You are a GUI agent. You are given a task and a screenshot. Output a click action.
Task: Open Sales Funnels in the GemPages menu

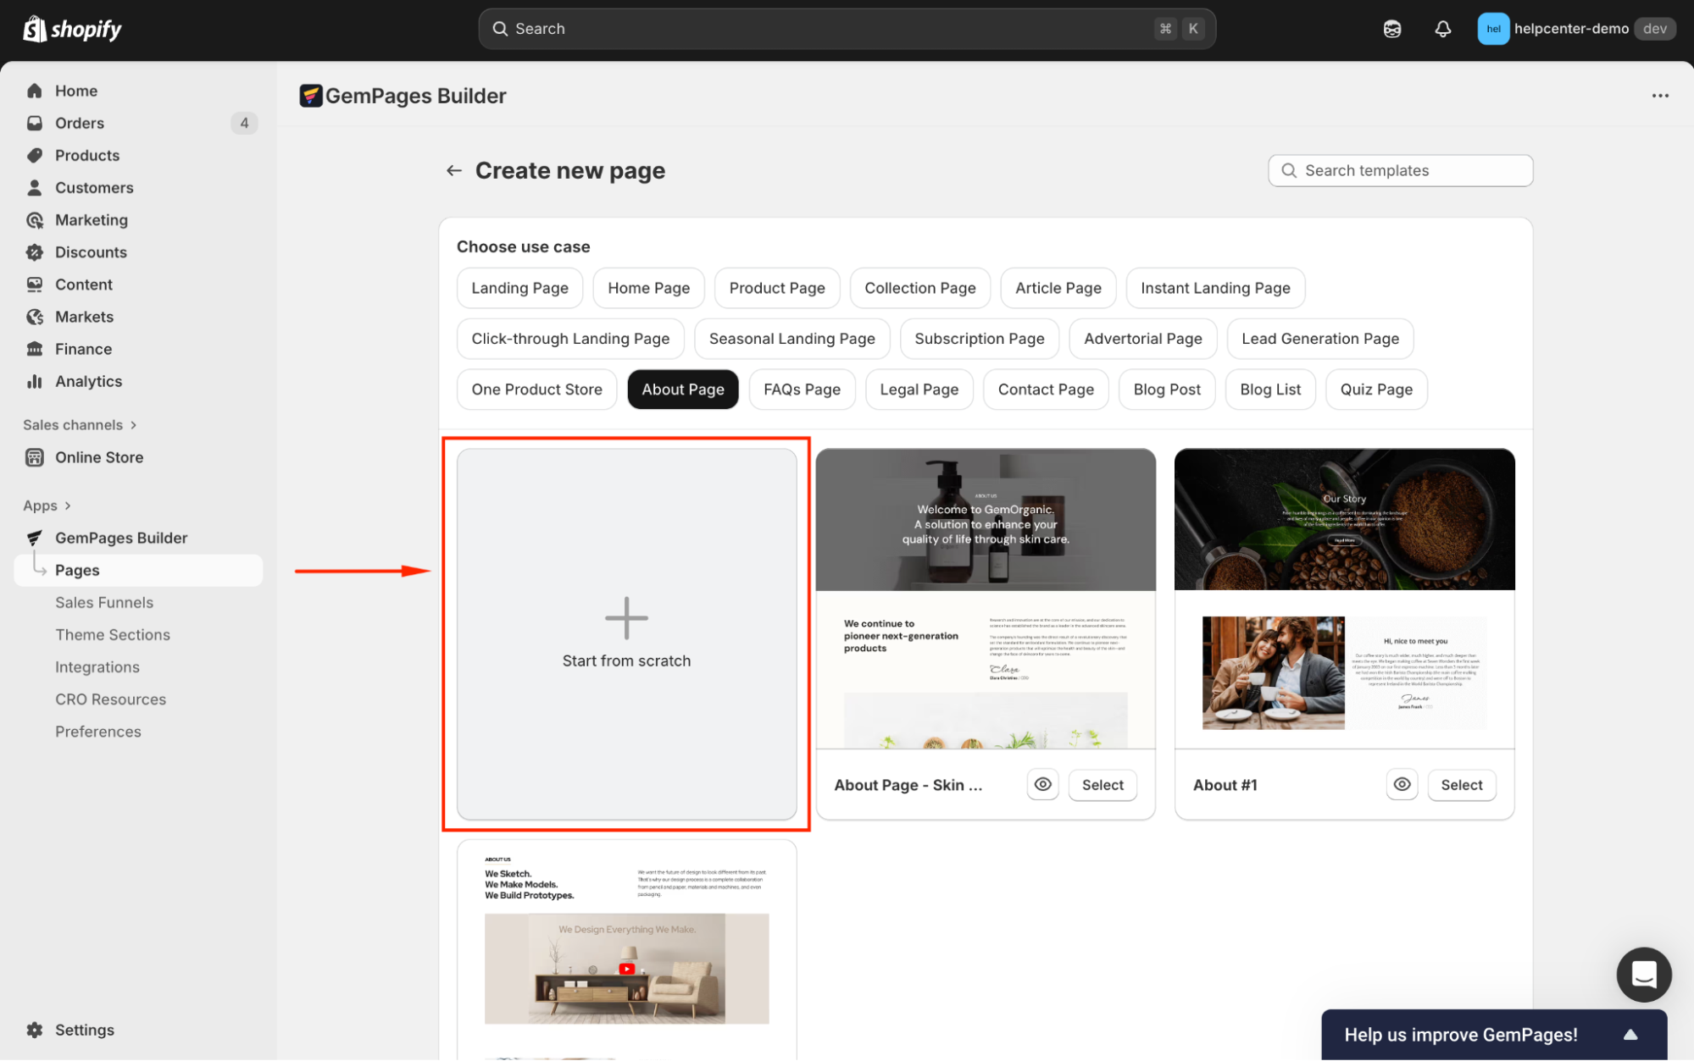(104, 602)
